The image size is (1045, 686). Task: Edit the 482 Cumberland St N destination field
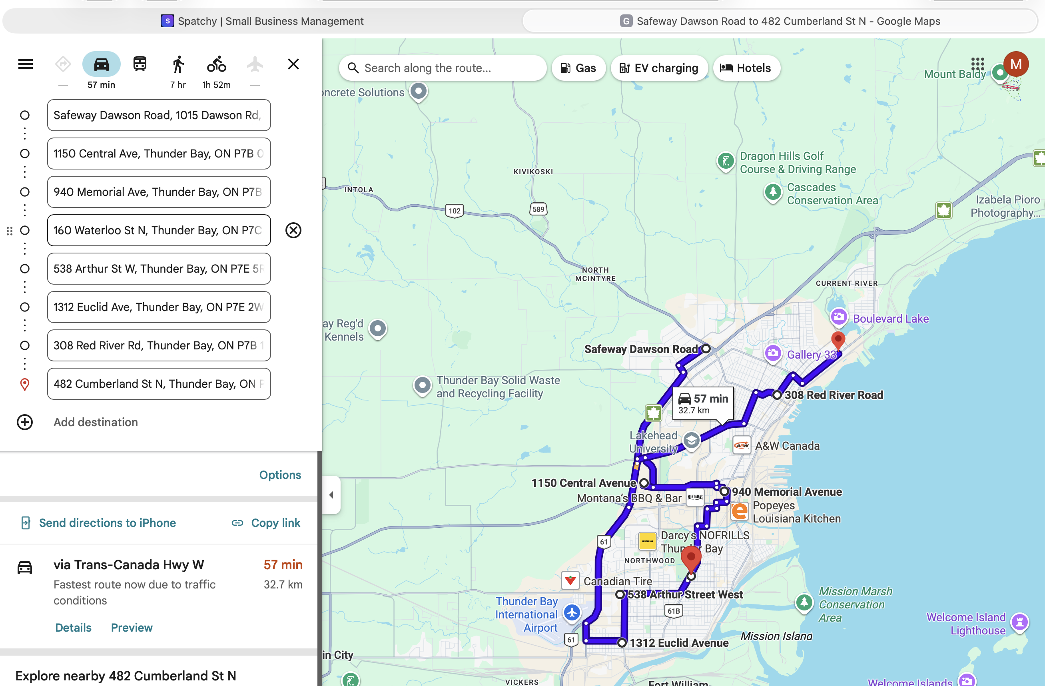click(x=159, y=383)
